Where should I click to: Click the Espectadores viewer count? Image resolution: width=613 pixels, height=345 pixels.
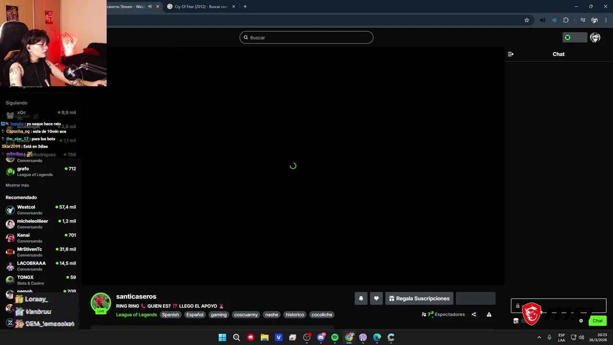tap(443, 314)
